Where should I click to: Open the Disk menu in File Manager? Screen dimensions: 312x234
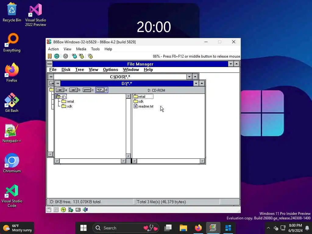(66, 70)
